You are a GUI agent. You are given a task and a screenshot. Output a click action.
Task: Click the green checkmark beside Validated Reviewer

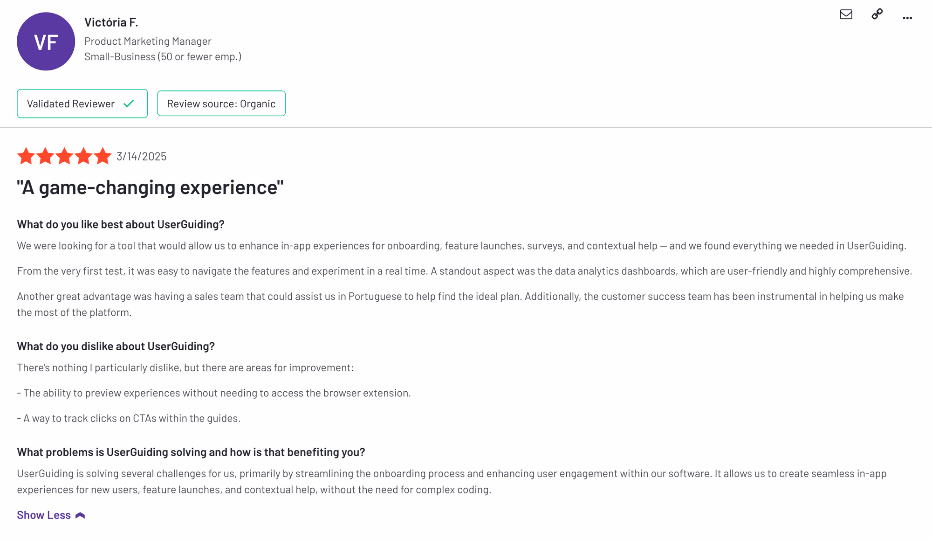pyautogui.click(x=129, y=104)
